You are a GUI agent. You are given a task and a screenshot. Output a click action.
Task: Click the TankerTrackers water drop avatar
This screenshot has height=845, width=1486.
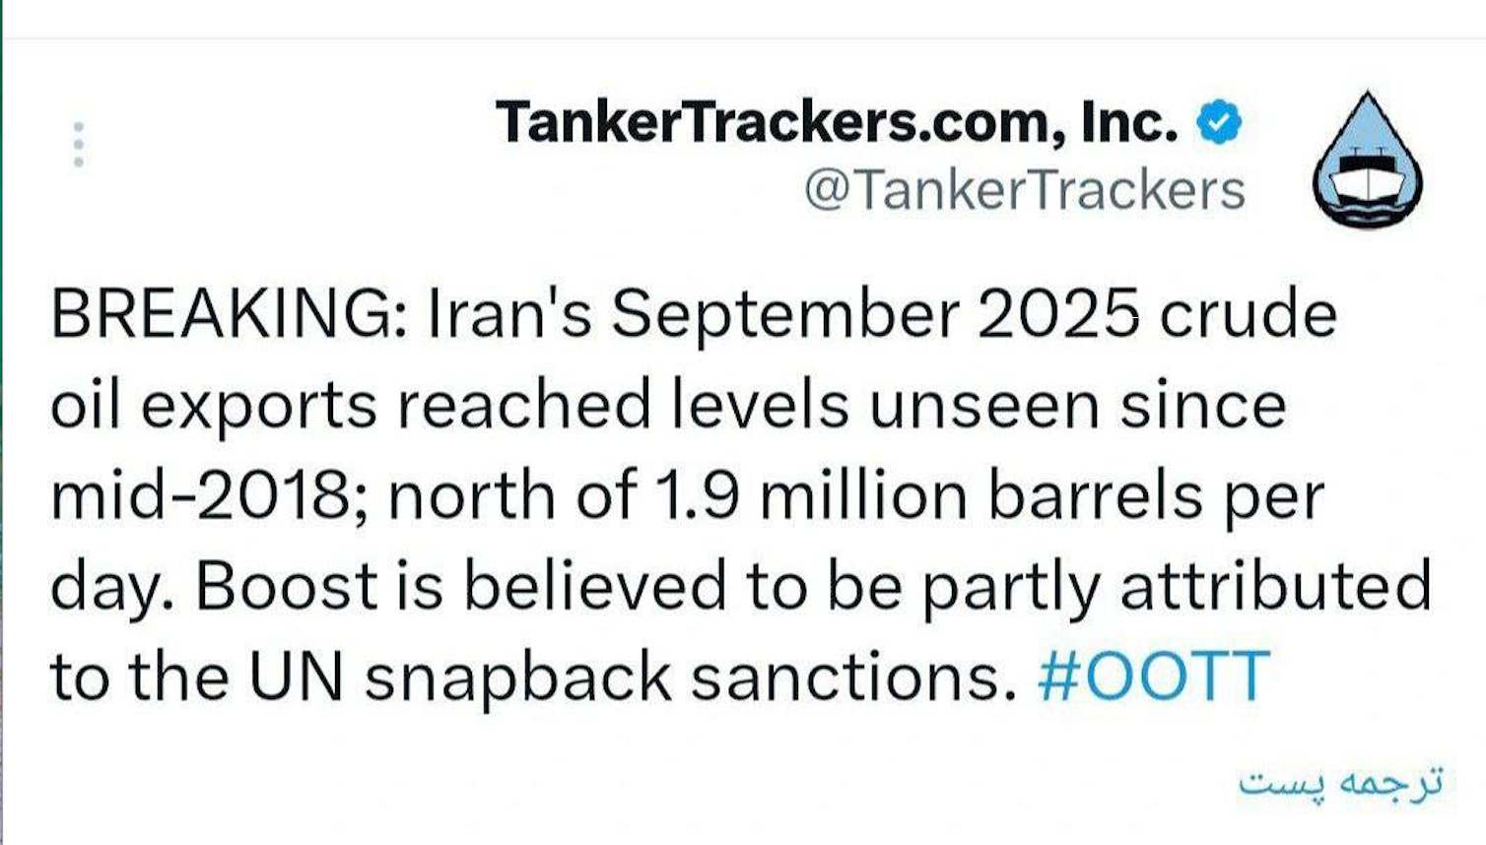pyautogui.click(x=1367, y=161)
